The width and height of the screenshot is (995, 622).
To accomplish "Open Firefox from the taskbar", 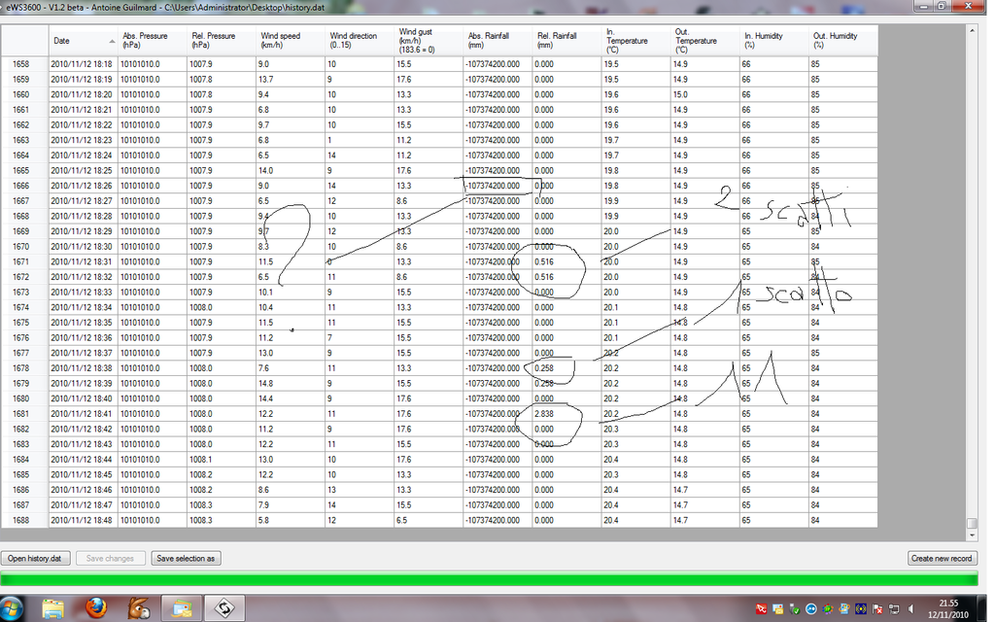I will 95,608.
